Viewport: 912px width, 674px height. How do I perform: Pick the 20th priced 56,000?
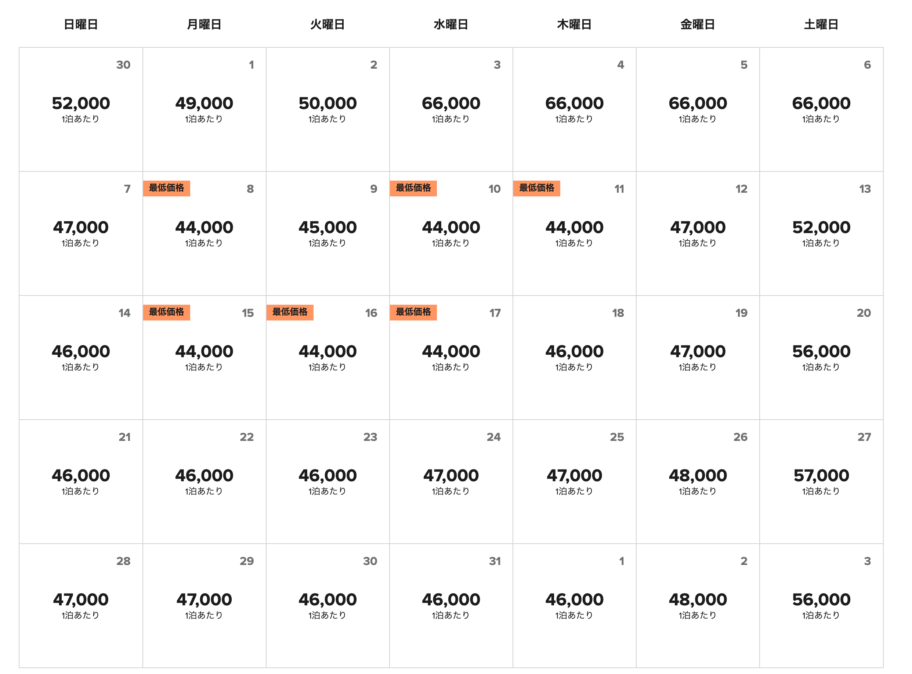821,358
